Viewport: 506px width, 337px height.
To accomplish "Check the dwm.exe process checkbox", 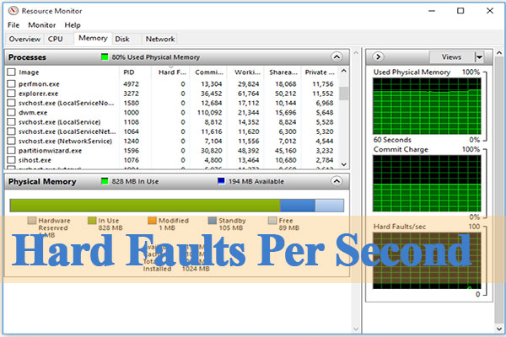I will click(x=11, y=113).
